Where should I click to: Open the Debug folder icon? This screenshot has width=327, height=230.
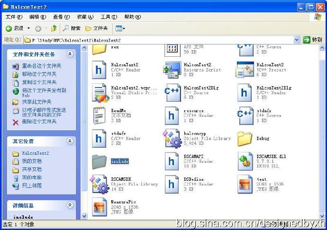pyautogui.click(x=245, y=139)
